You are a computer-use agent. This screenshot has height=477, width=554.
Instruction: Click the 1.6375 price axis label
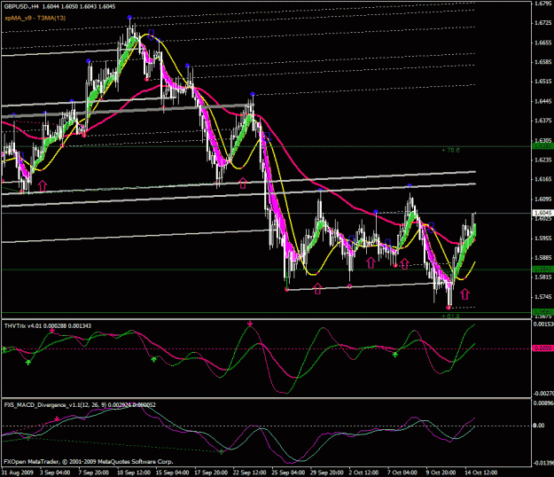(x=542, y=121)
